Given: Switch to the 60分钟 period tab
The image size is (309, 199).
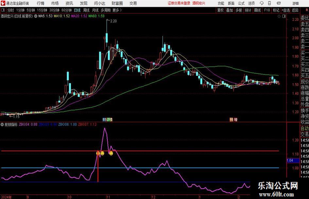Looking at the screenshot, I should 67,10.
